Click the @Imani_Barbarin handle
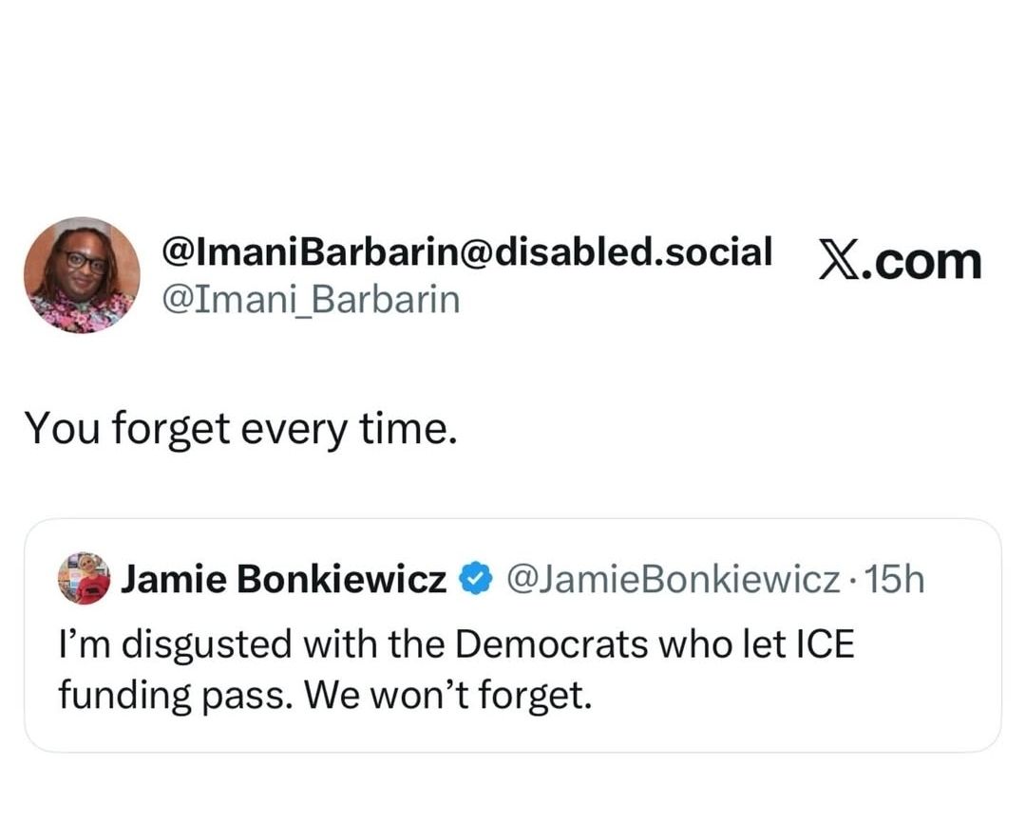1026x838 pixels. coord(312,300)
